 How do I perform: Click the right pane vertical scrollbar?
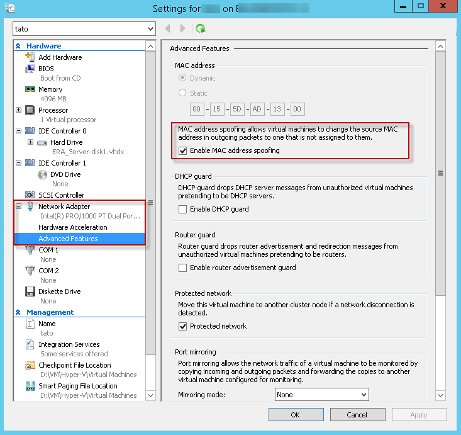(x=441, y=174)
